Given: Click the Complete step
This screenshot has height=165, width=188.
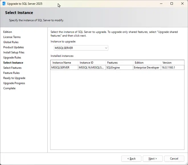Looking at the screenshot, I should [x=9, y=88].
